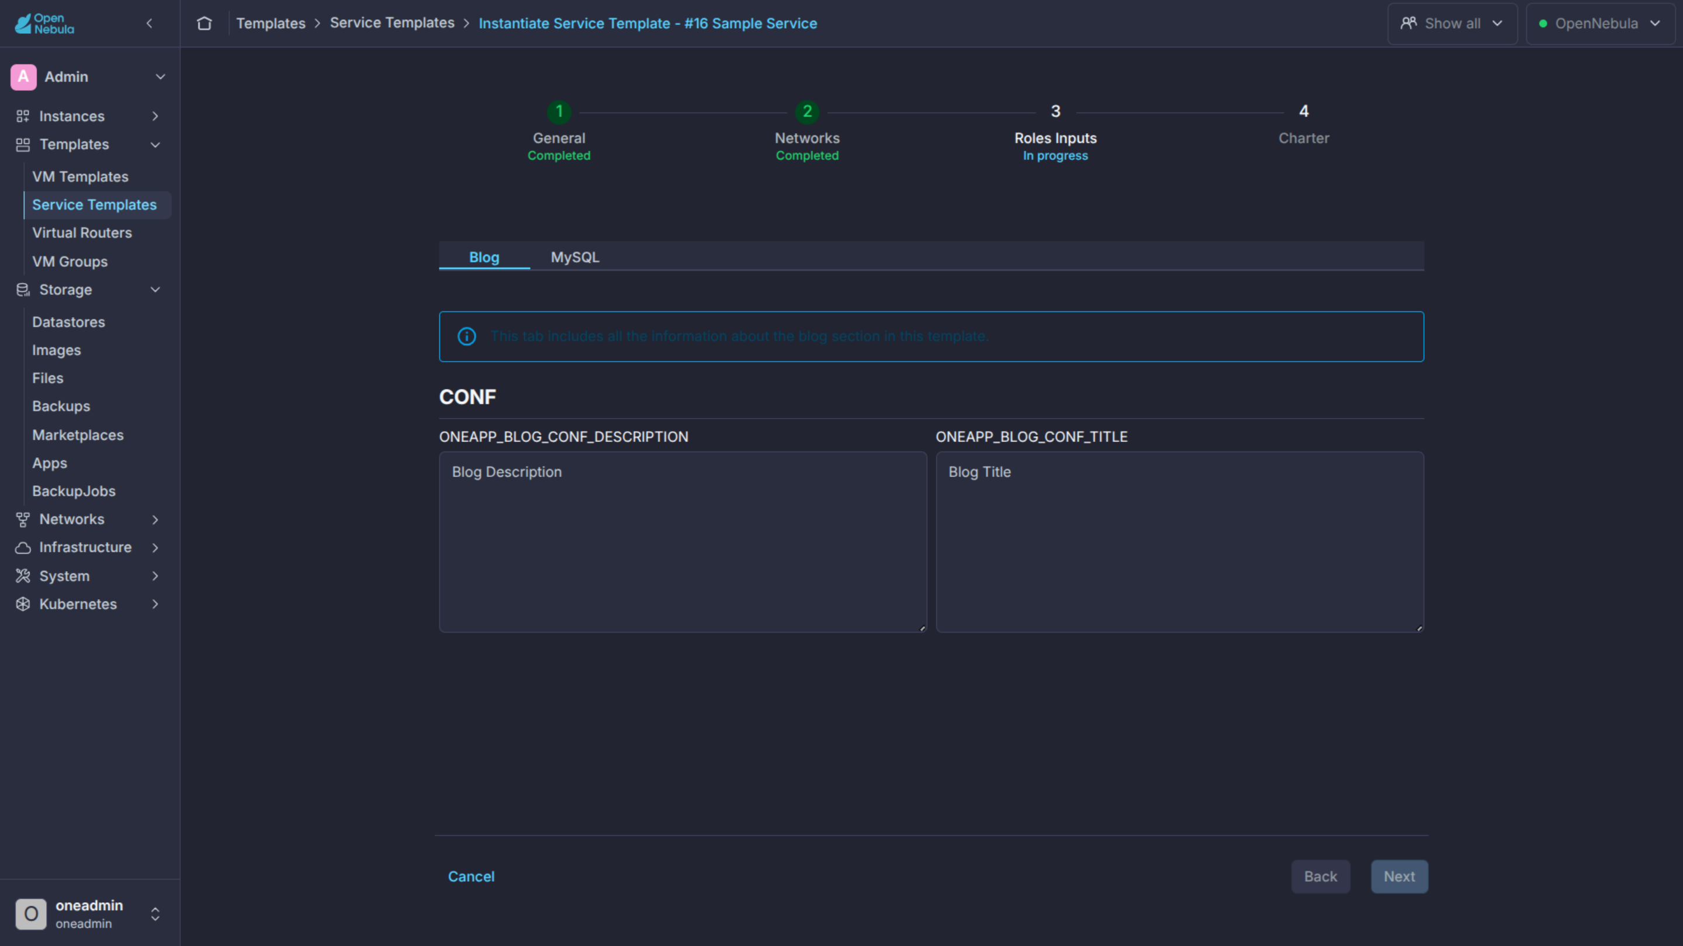Click the Blog Title resize handle
This screenshot has height=946, width=1683.
pos(1419,629)
